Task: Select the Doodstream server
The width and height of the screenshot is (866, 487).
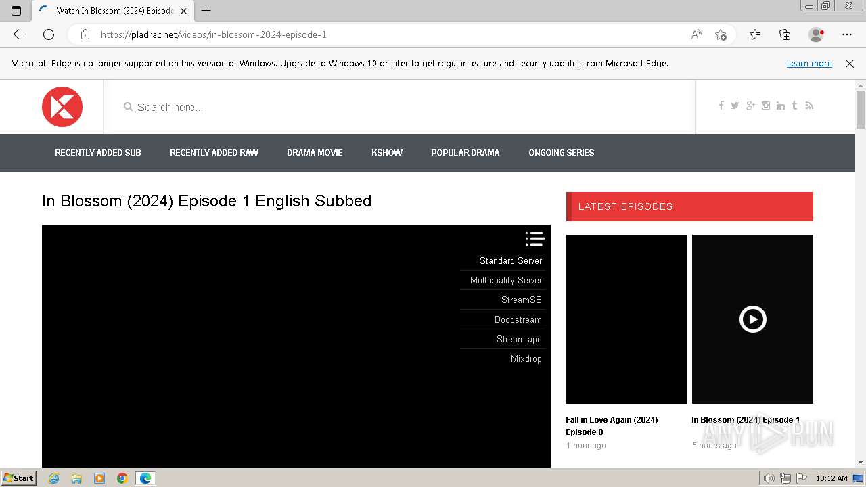Action: tap(503, 319)
